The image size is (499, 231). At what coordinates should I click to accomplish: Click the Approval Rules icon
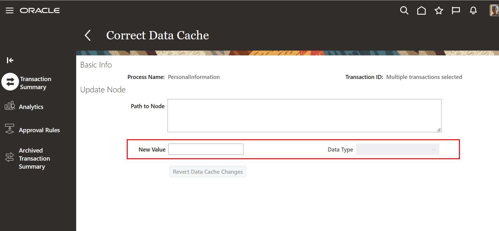10,129
